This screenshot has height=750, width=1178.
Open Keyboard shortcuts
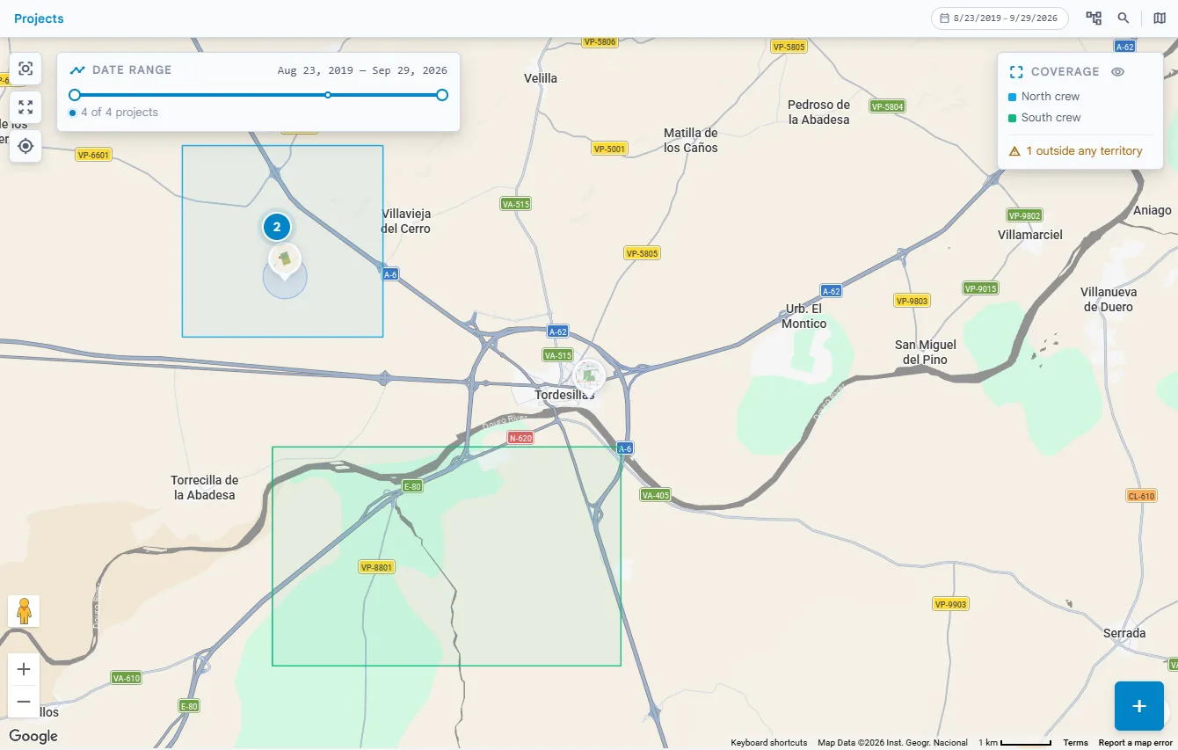768,743
